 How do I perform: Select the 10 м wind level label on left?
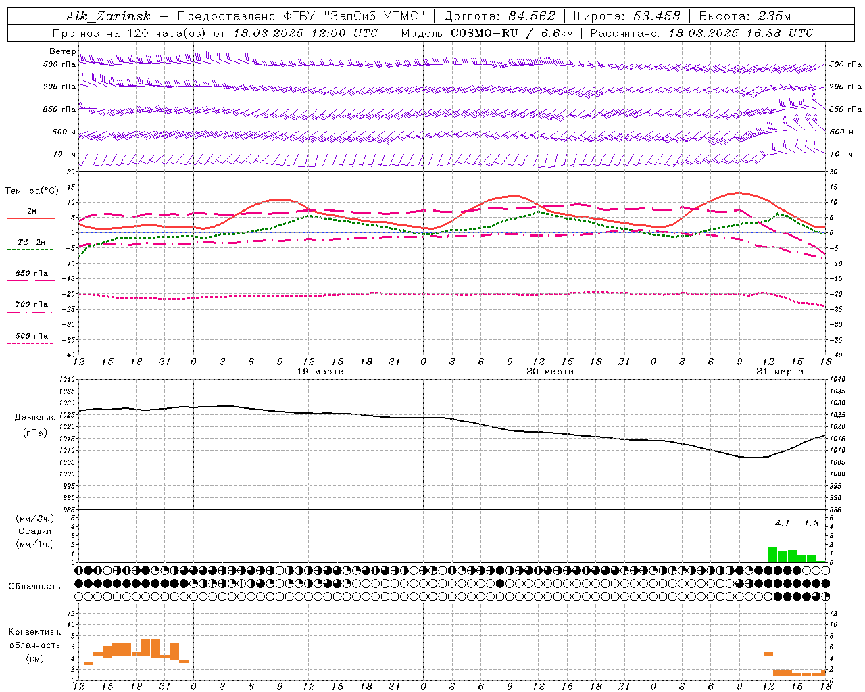click(65, 155)
